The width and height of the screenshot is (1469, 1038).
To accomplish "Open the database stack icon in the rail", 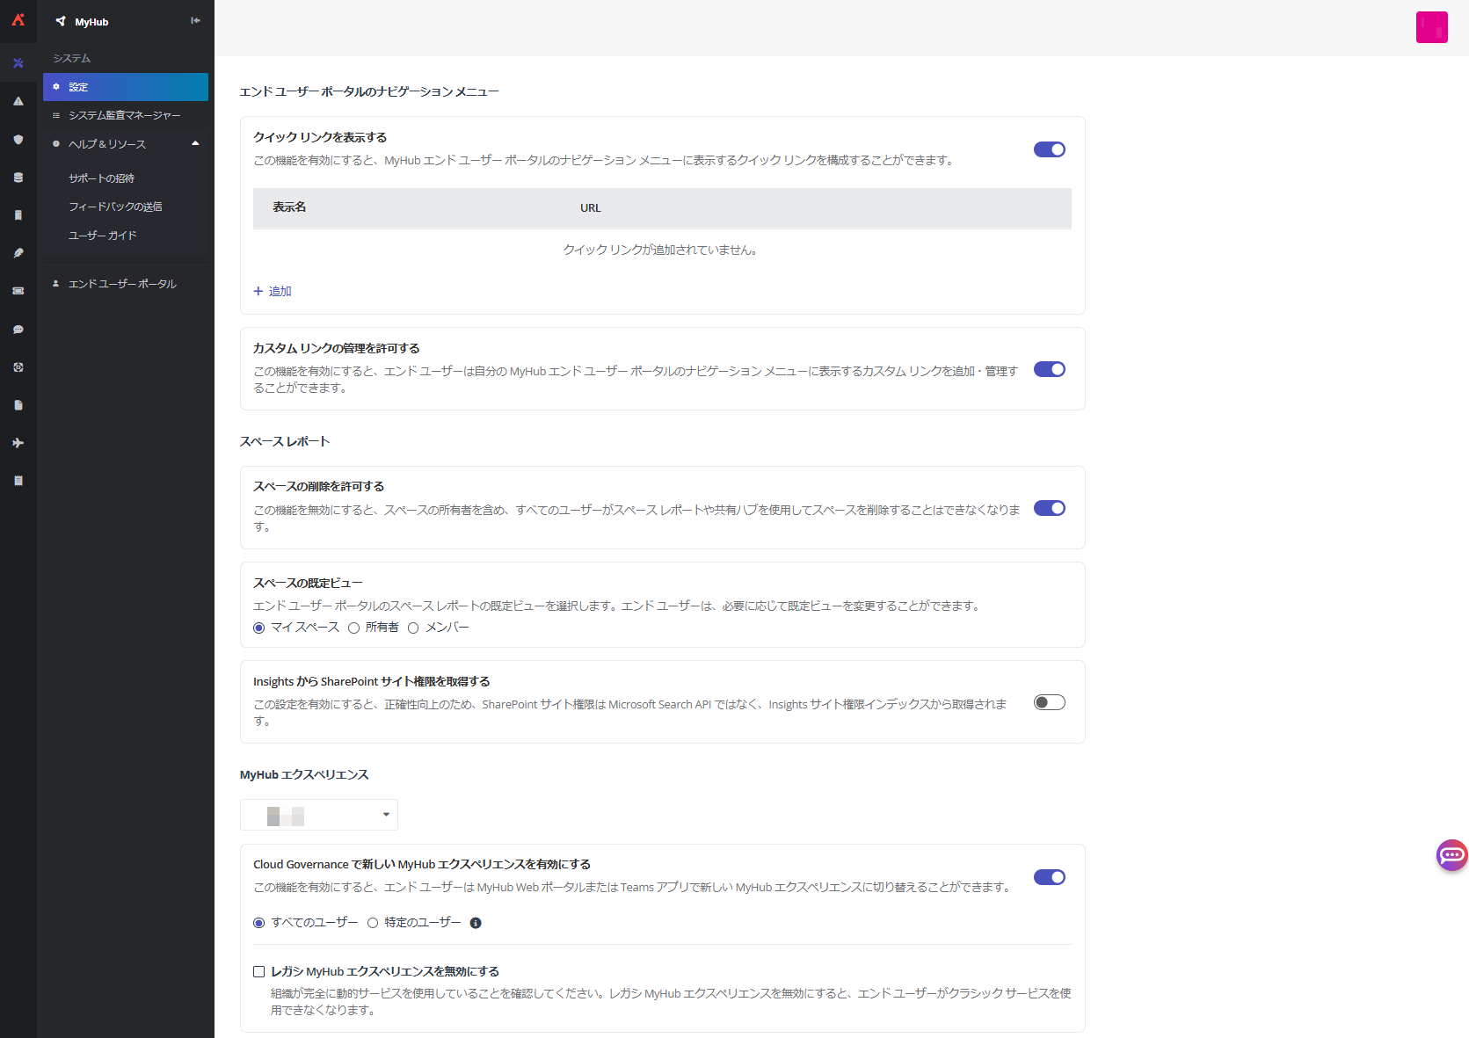I will click(x=18, y=178).
